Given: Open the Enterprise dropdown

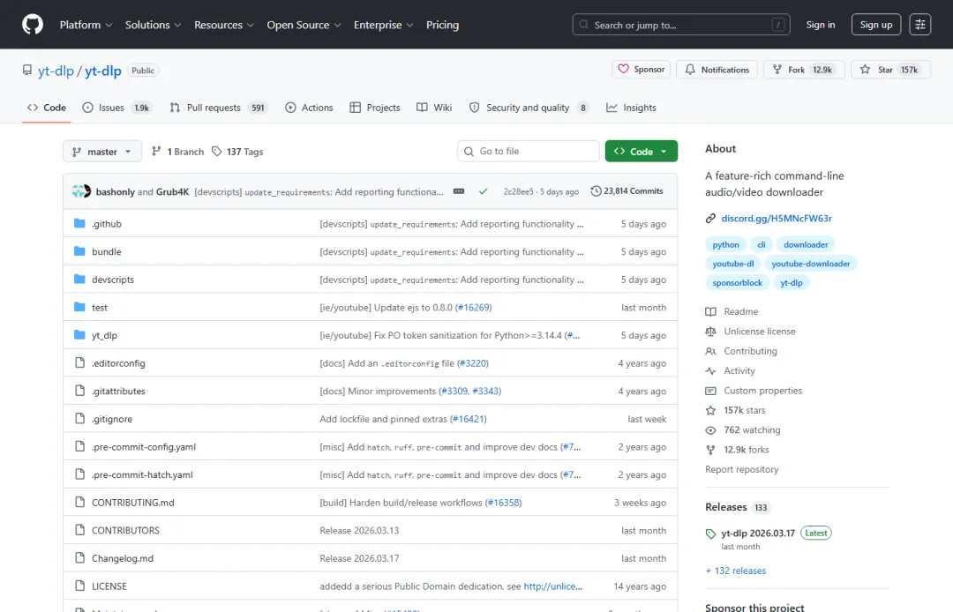Looking at the screenshot, I should coord(384,25).
